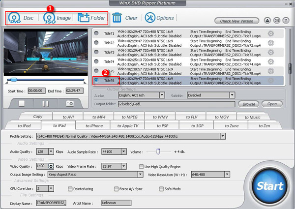Open the Options wrench icon
295x209 pixels.
click(x=159, y=18)
